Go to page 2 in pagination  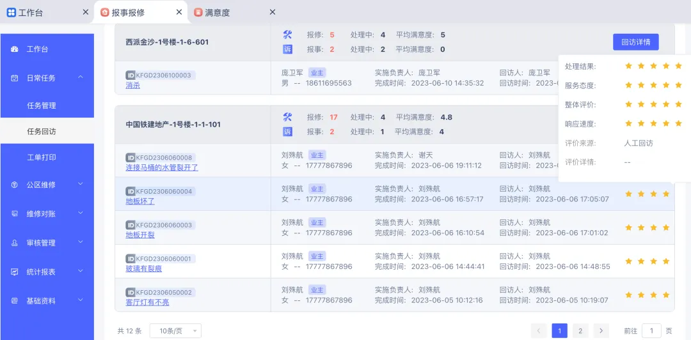tap(580, 330)
